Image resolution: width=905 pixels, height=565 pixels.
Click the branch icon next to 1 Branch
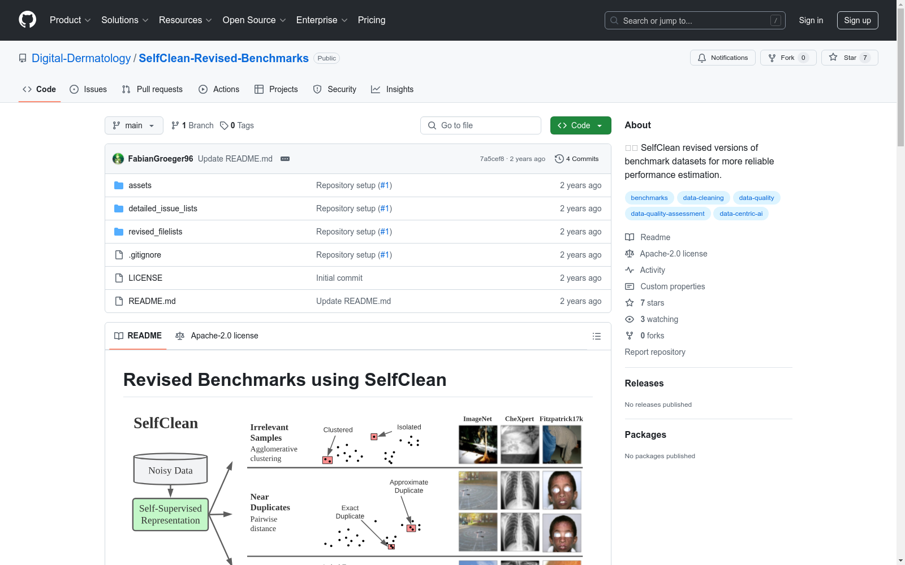(x=175, y=125)
